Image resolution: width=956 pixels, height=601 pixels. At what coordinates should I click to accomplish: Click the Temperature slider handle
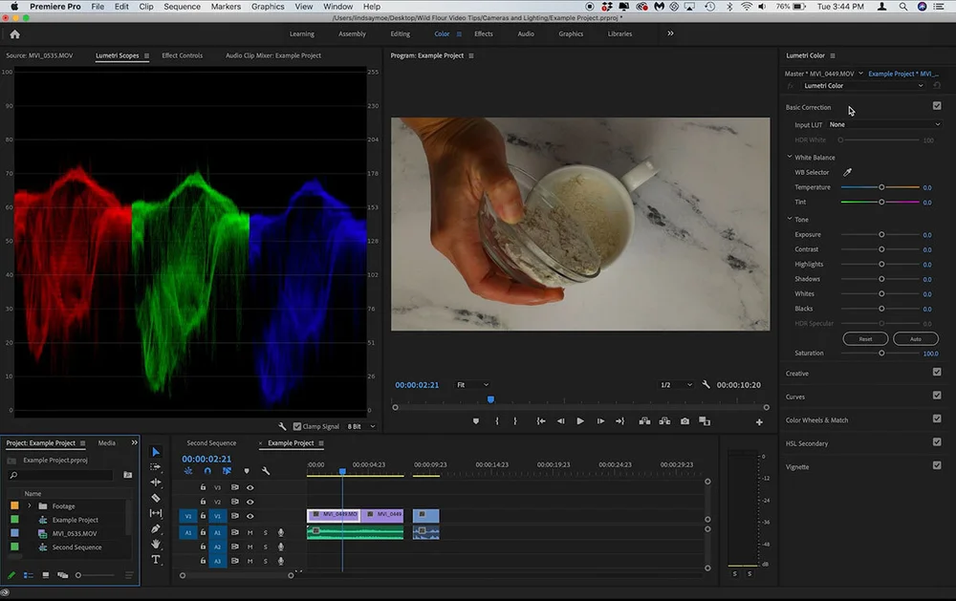coord(881,187)
